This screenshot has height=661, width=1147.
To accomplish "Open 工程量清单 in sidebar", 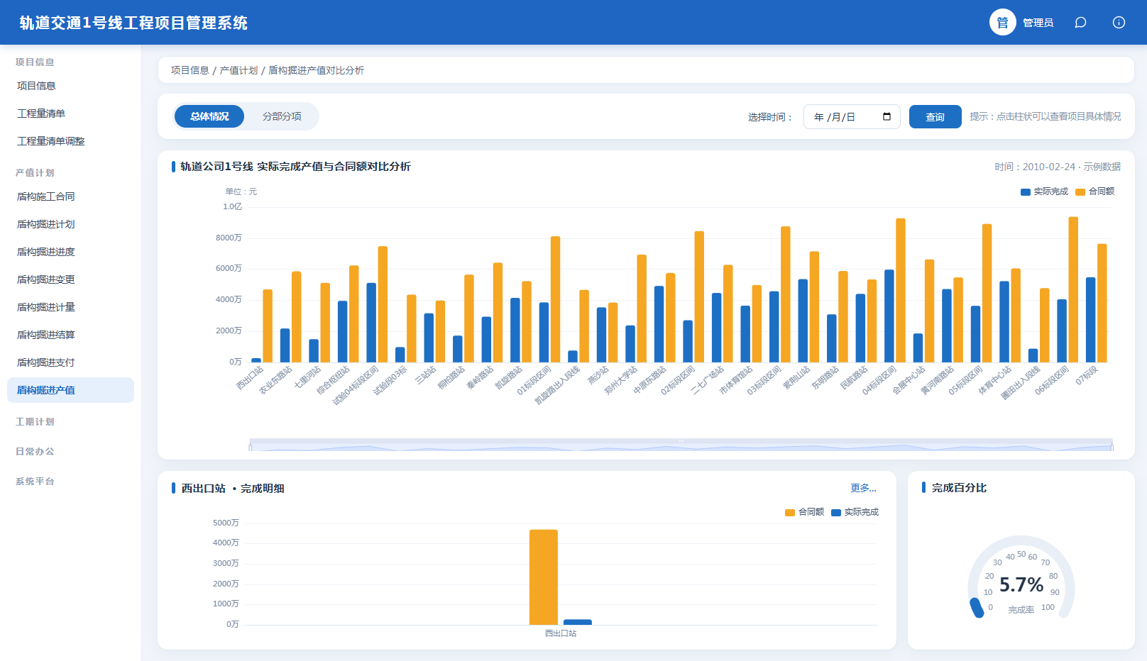I will (70, 113).
